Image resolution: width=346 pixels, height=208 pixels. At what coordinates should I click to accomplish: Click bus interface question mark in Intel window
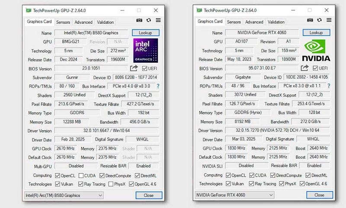(158, 86)
